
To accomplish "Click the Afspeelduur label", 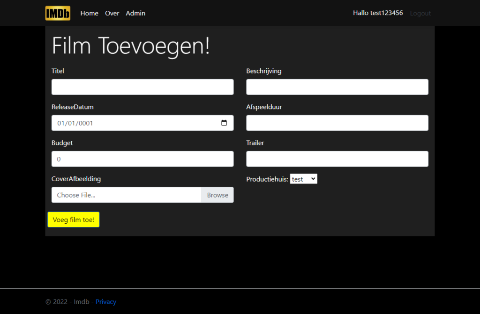I will [x=264, y=107].
